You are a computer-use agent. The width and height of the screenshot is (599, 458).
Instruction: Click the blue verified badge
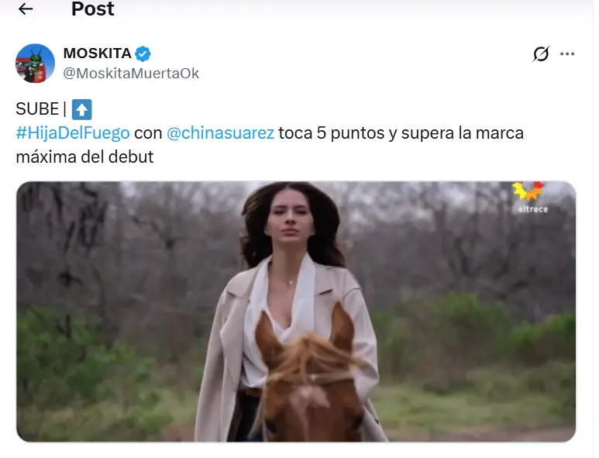click(x=143, y=53)
